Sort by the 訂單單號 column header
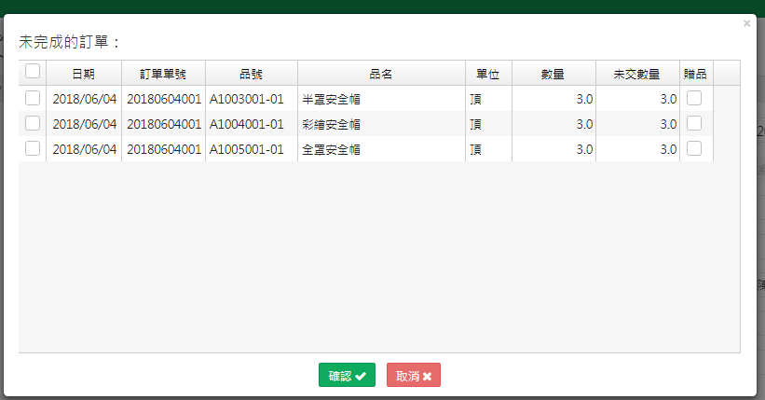Screen dimensions: 765x400 [x=163, y=74]
